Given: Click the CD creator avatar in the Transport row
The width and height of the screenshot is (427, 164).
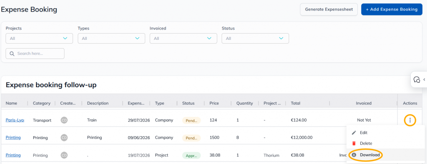Looking at the screenshot, I should tap(64, 120).
